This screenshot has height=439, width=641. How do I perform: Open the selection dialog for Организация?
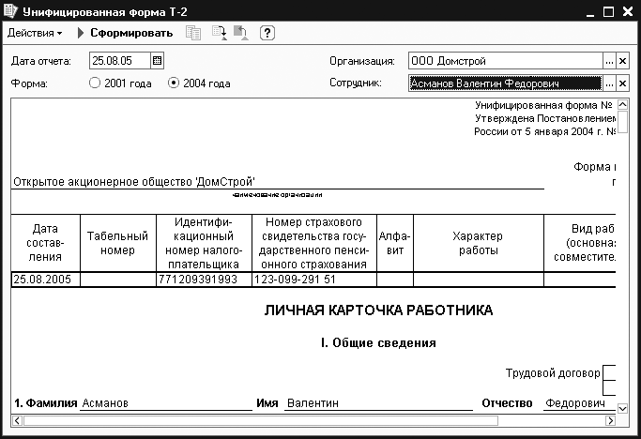(x=609, y=61)
